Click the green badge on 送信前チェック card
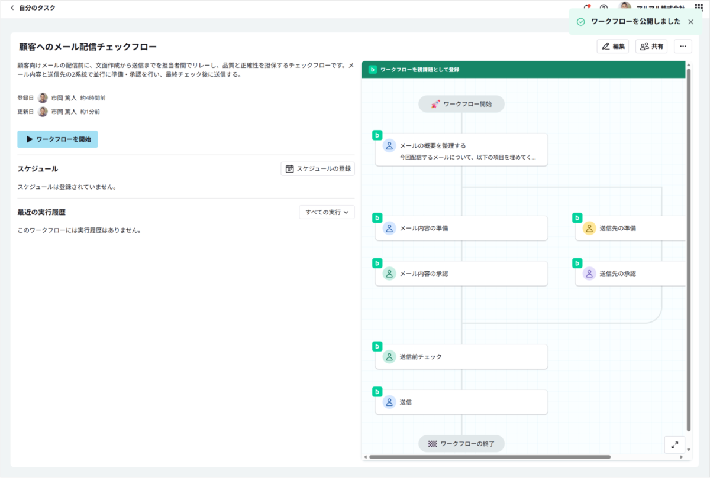The image size is (710, 478). 377,346
